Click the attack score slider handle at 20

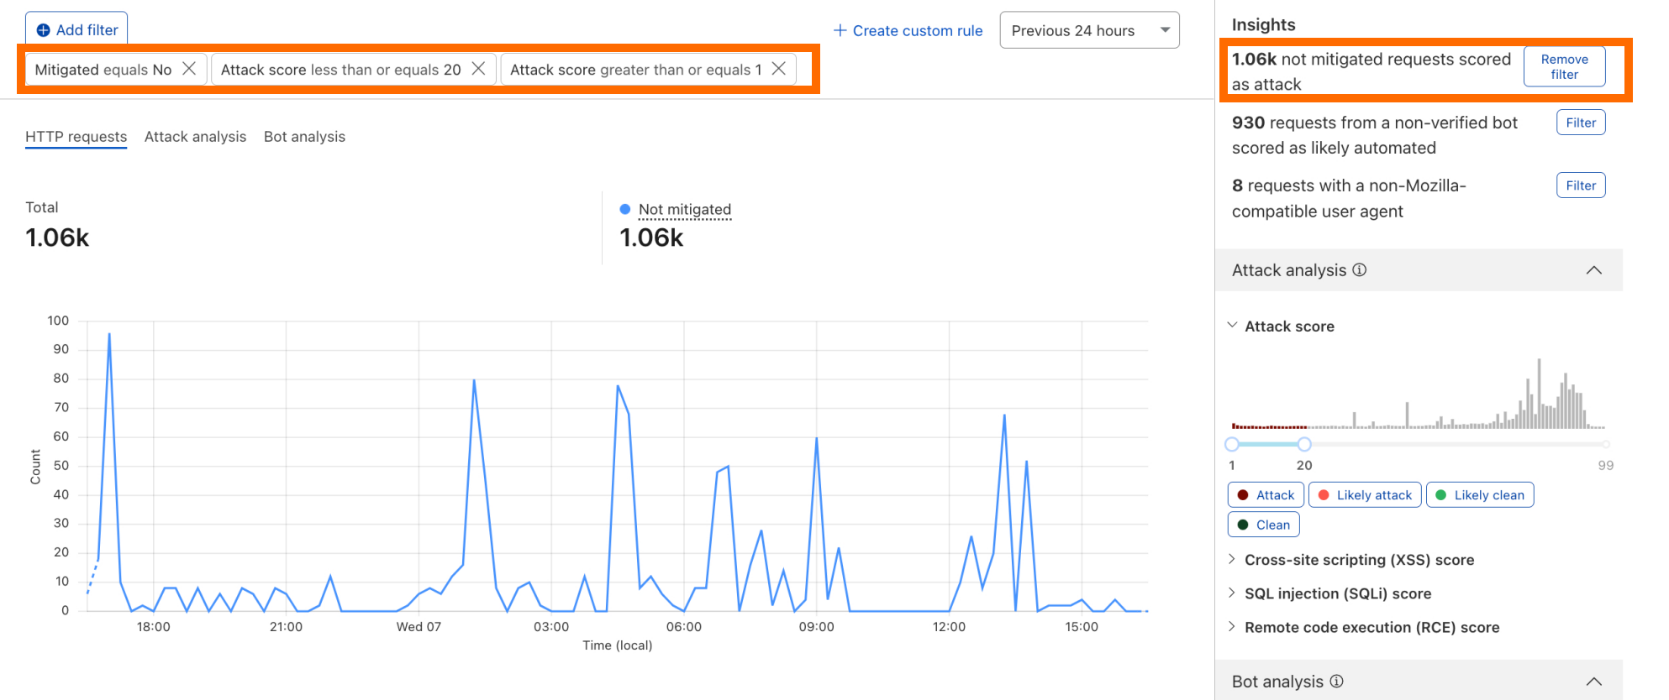tap(1303, 444)
